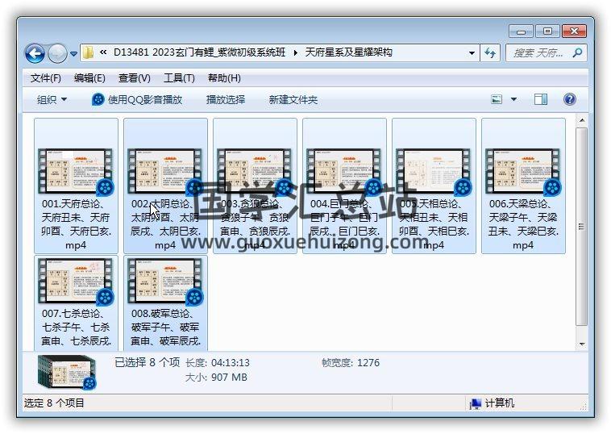Select video thumbnail 006.天梁总论
This screenshot has width=611, height=434.
523,171
